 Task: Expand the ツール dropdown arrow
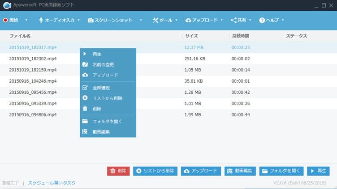click(177, 20)
